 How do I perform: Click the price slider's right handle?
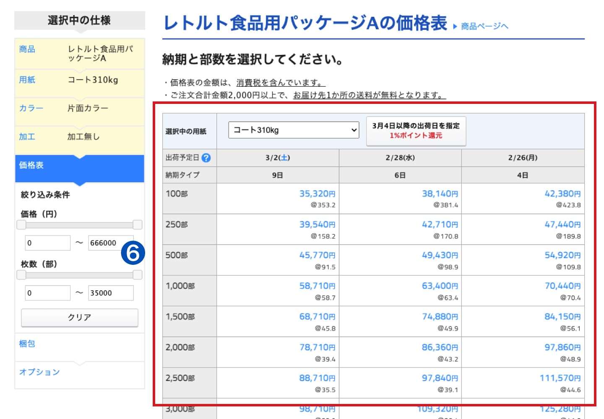(138, 225)
